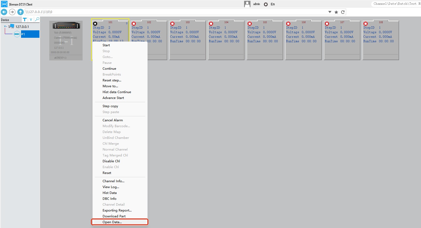Click the forward navigation arrow
Image resolution: width=421 pixels, height=228 pixels.
(x=12, y=12)
